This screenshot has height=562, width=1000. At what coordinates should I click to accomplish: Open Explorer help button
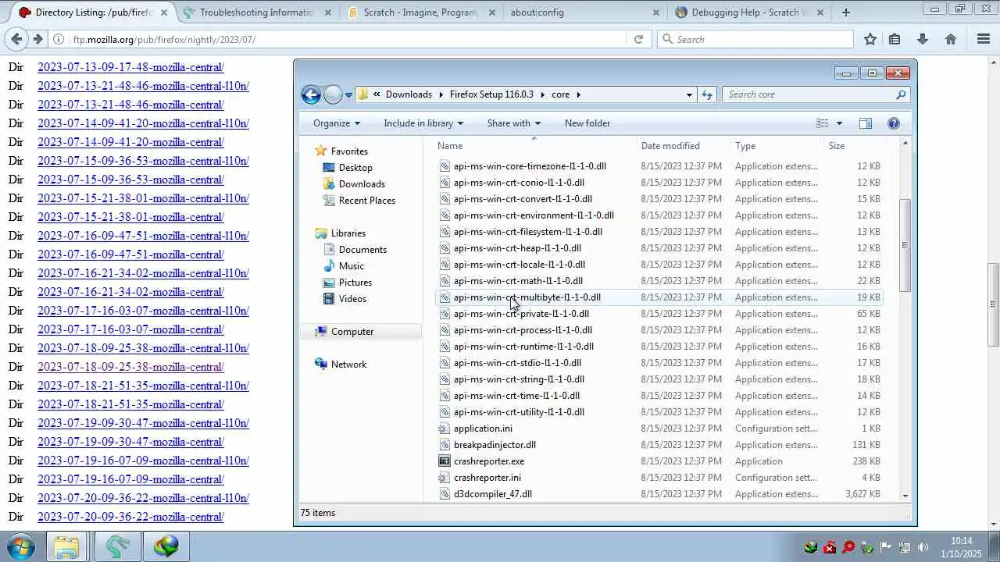click(x=894, y=123)
